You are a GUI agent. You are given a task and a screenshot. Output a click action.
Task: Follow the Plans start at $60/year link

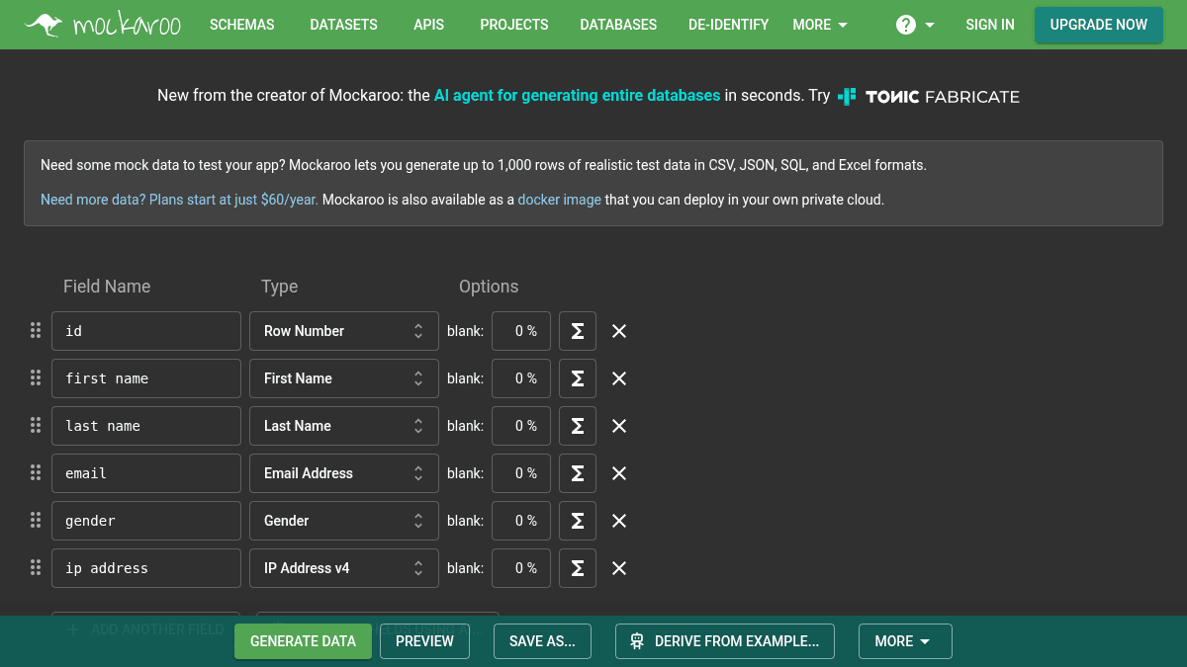point(179,200)
